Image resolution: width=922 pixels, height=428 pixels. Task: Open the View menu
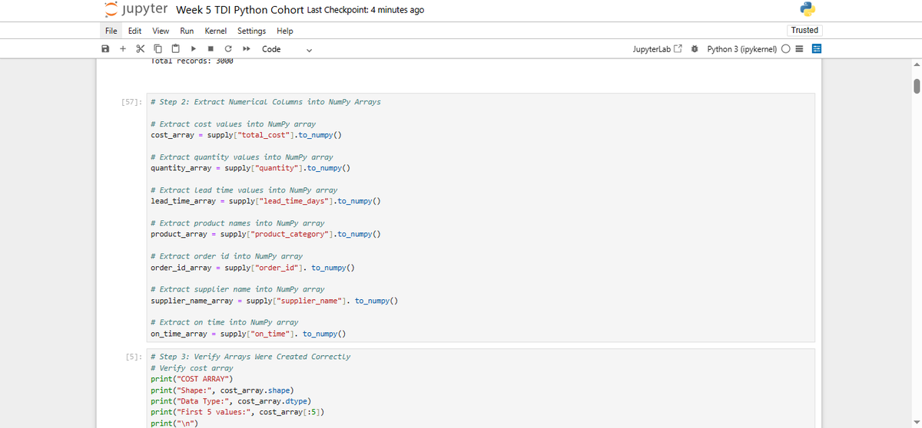pyautogui.click(x=161, y=31)
